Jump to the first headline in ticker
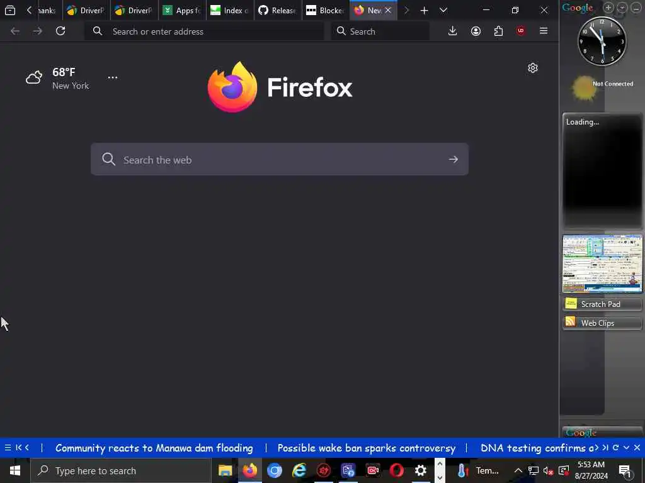This screenshot has width=645, height=483. pos(18,448)
